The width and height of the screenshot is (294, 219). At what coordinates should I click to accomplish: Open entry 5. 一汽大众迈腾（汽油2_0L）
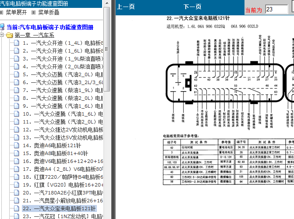coord(63,74)
